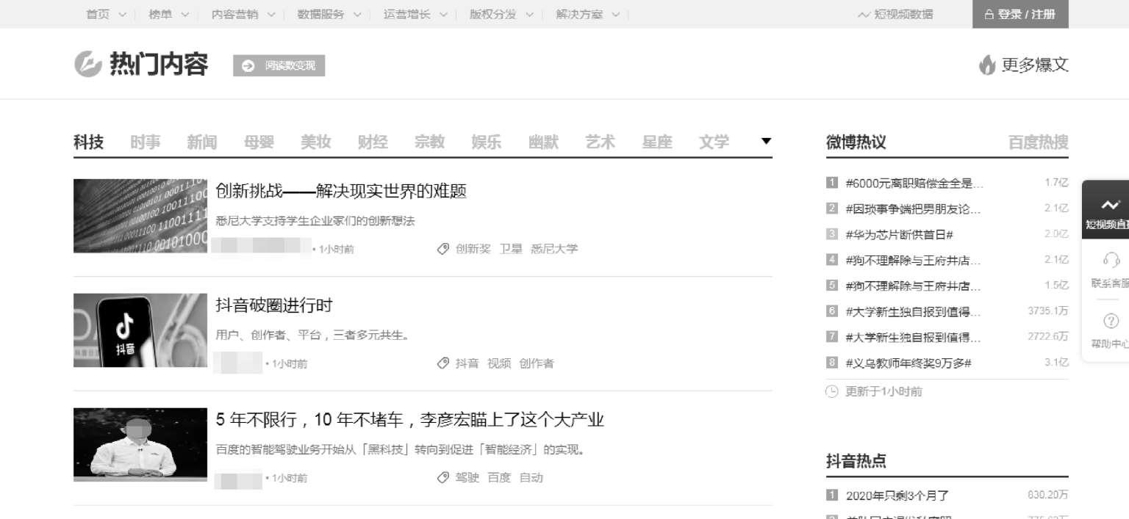
Task: Switch to the 百度热搜 tab
Action: coord(1039,142)
